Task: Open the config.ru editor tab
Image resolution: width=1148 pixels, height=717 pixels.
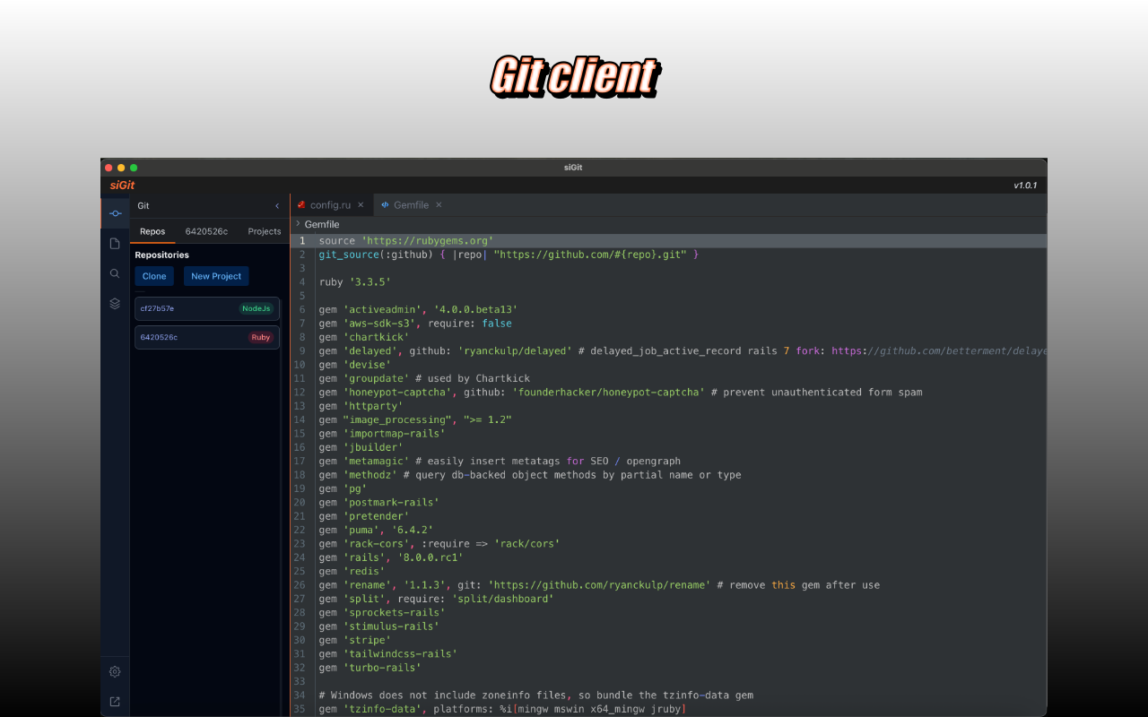Action: [330, 205]
